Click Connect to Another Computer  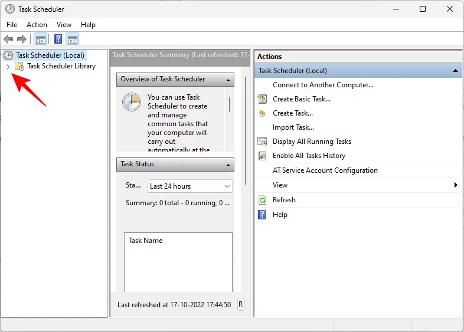323,85
